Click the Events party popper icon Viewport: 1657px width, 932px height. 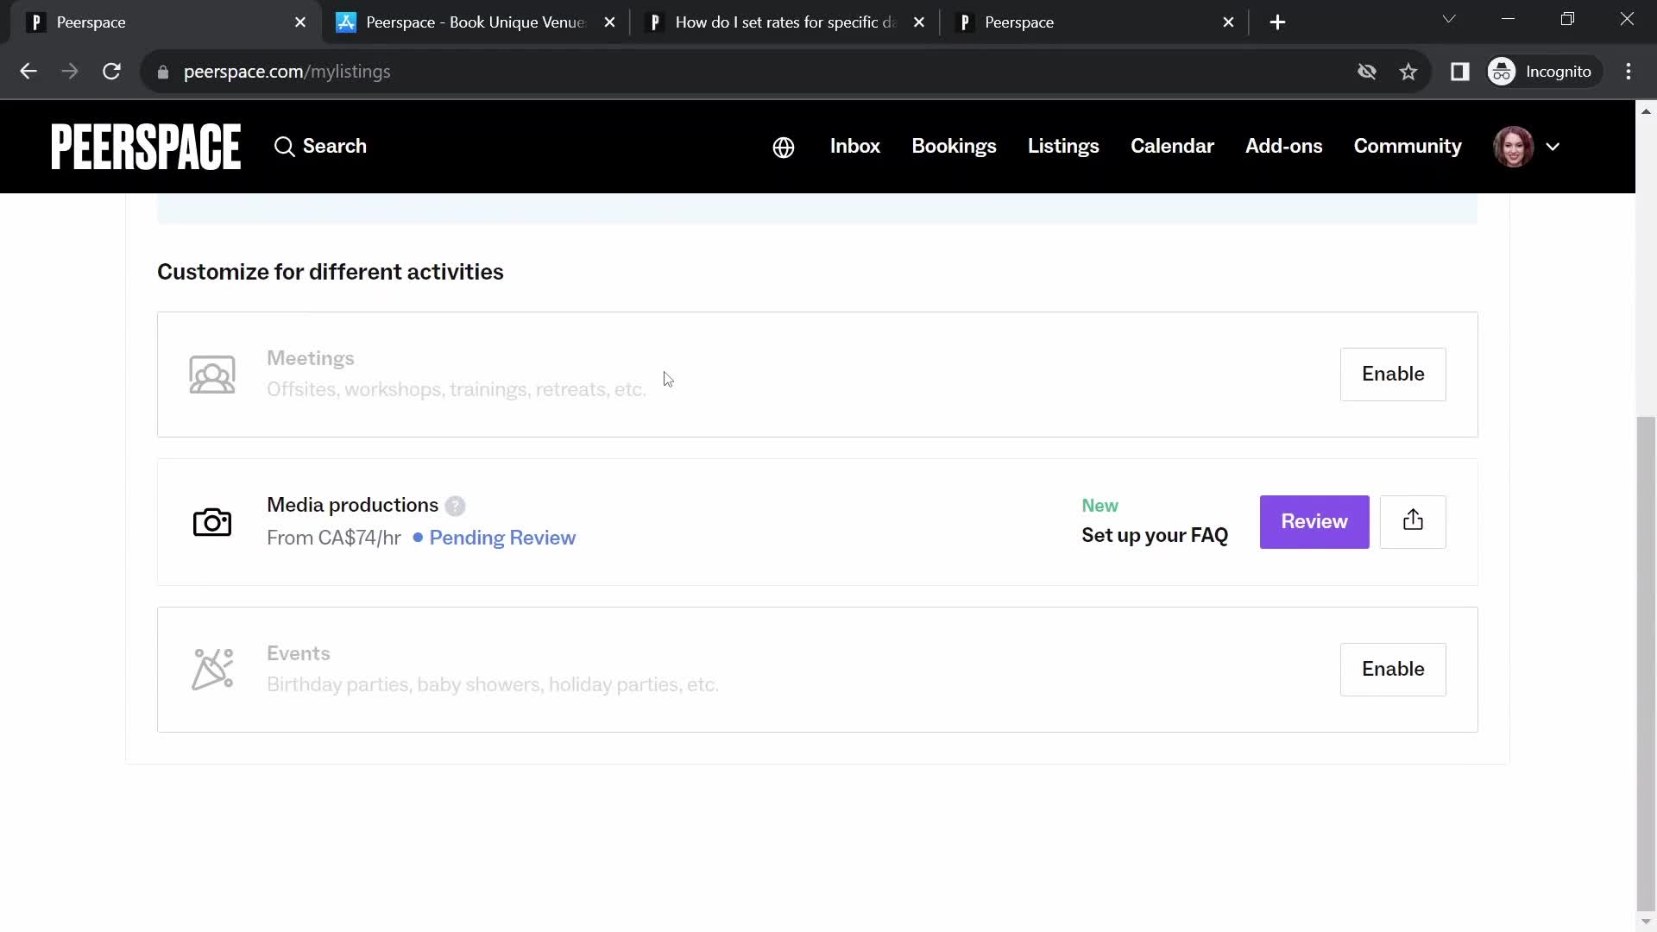(212, 670)
